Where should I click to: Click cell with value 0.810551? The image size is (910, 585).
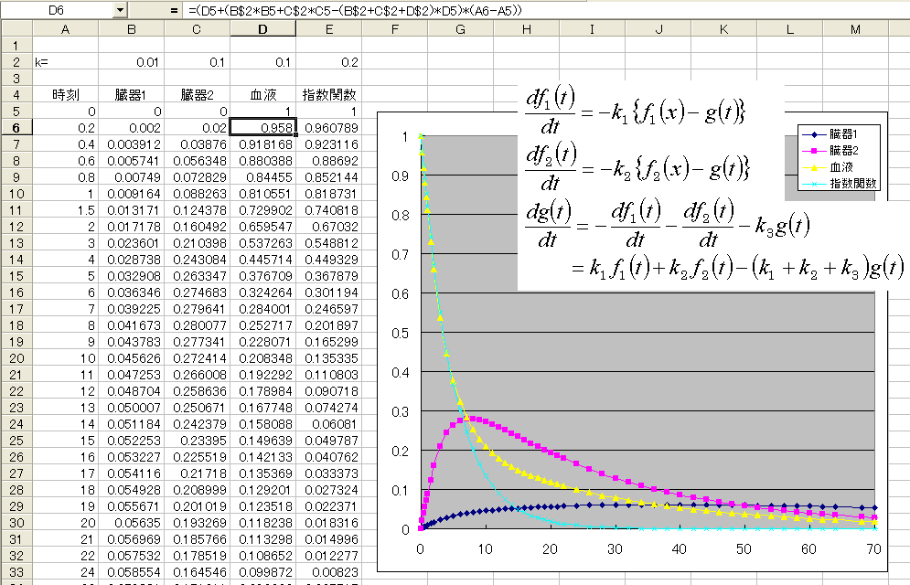pos(262,194)
